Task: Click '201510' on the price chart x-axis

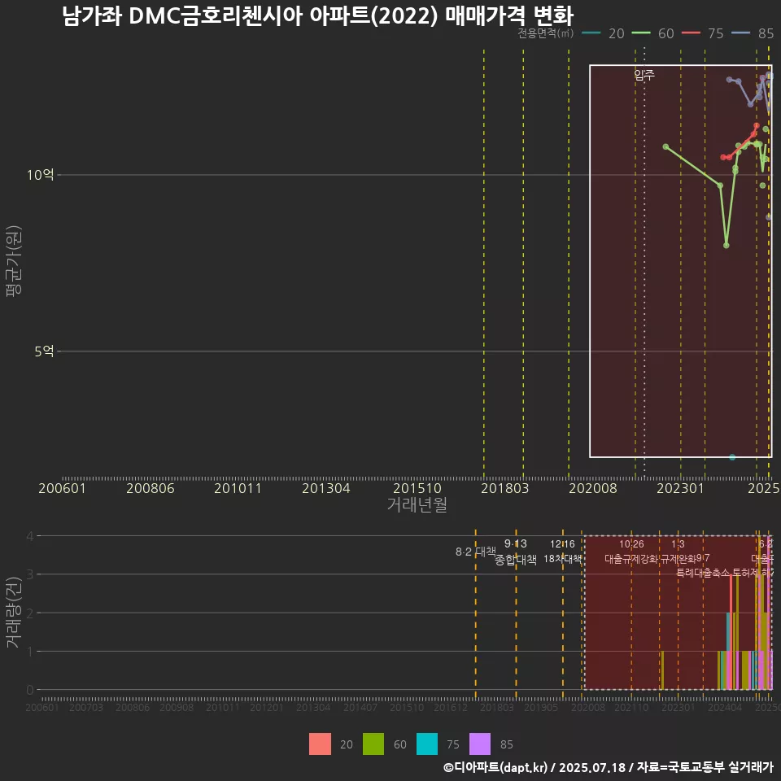Action: pos(417,488)
